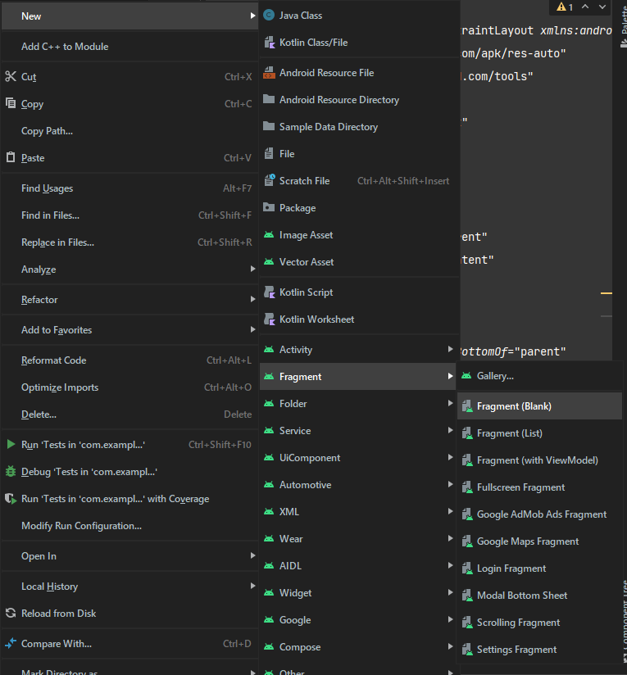
Task: Open Modify Run Configuration...
Action: (x=129, y=526)
